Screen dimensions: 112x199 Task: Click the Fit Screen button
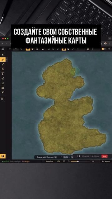tap(106, 161)
